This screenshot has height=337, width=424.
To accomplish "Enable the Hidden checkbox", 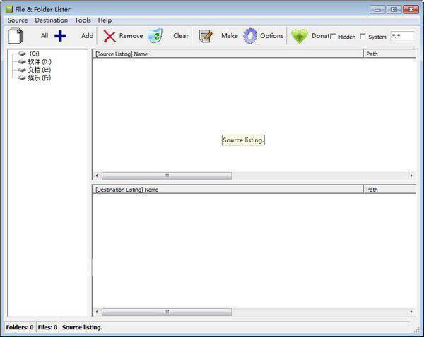I will tap(333, 37).
